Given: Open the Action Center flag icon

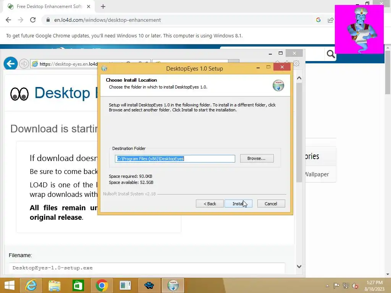Looking at the screenshot, I should pos(336,286).
